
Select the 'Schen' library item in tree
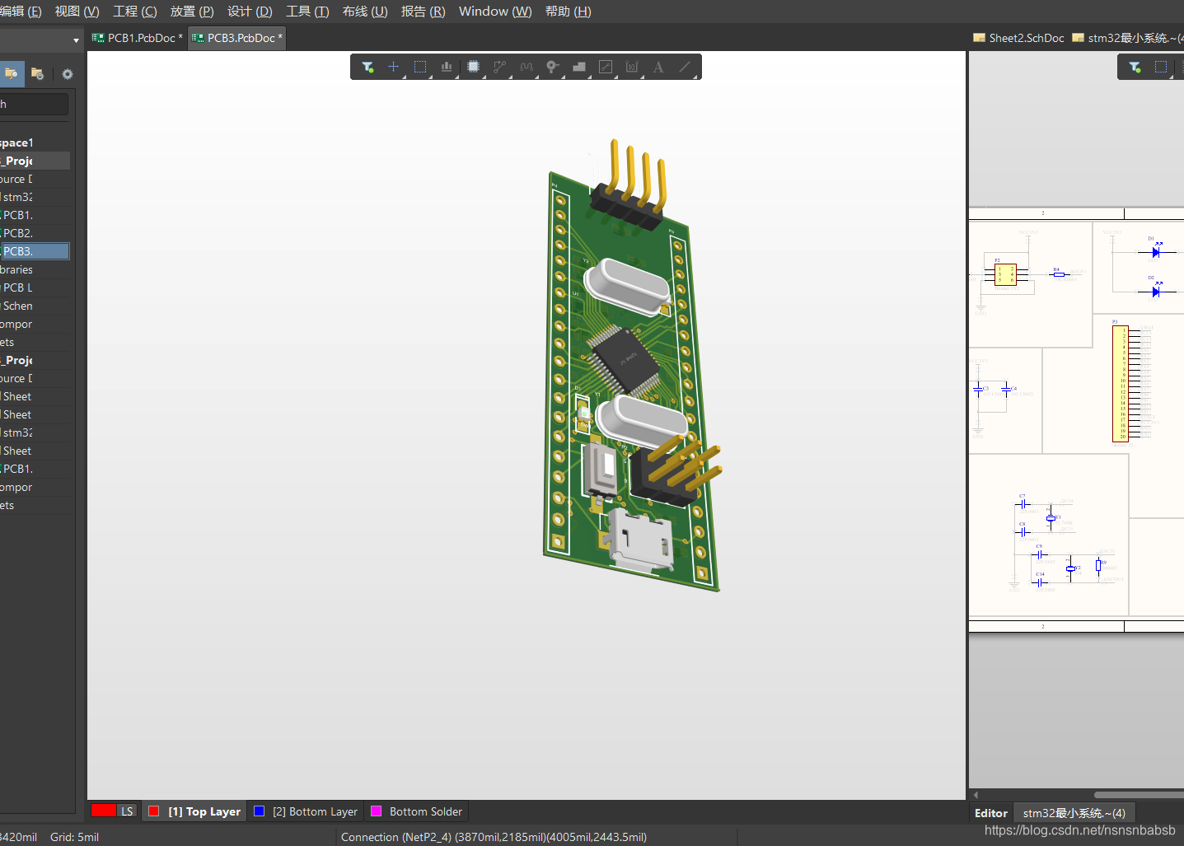(x=35, y=306)
